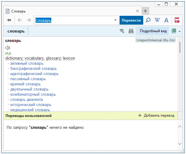The height and width of the screenshot is (154, 186).
Task: Open медицинский словарь link
Action: click(x=30, y=110)
